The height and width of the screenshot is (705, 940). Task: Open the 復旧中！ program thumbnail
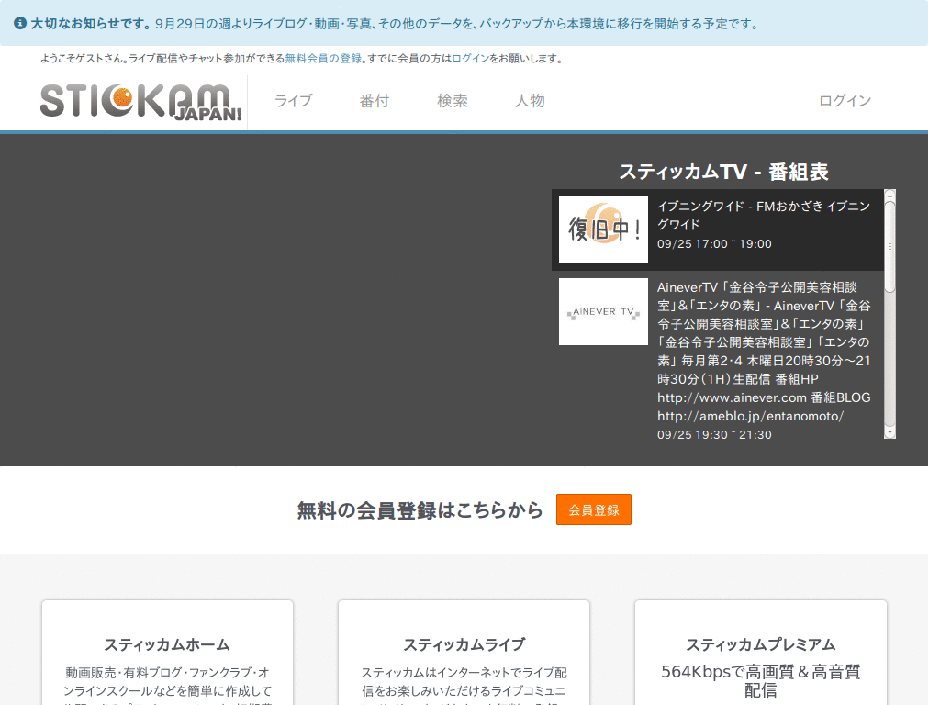click(x=603, y=229)
